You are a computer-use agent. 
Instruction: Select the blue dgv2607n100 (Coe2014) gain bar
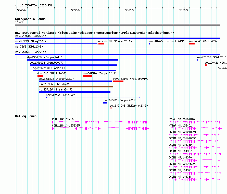74,71
